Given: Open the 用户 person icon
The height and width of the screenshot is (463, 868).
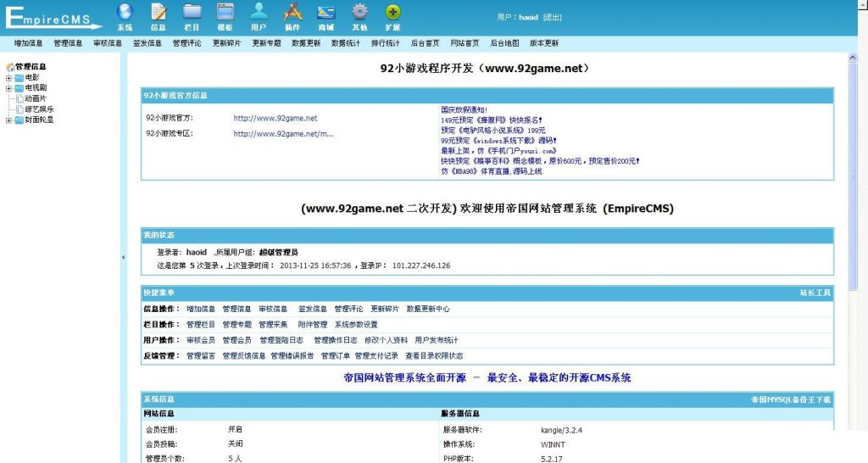Looking at the screenshot, I should click(x=259, y=12).
